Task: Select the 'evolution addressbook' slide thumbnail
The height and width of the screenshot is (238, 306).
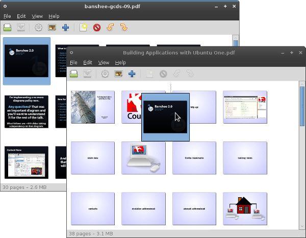Action: [x=143, y=209]
